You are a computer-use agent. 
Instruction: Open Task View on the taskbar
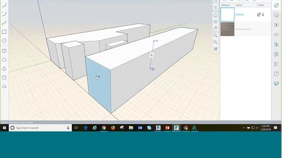[x=76, y=128]
